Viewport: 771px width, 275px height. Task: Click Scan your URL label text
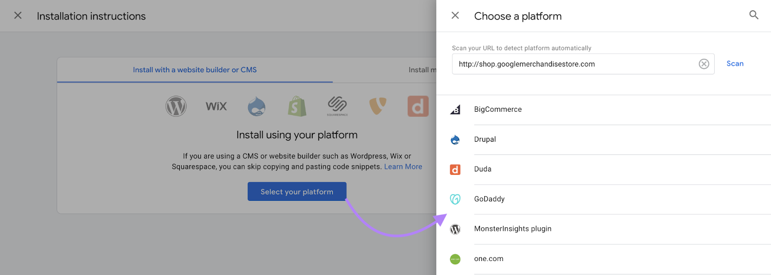521,48
